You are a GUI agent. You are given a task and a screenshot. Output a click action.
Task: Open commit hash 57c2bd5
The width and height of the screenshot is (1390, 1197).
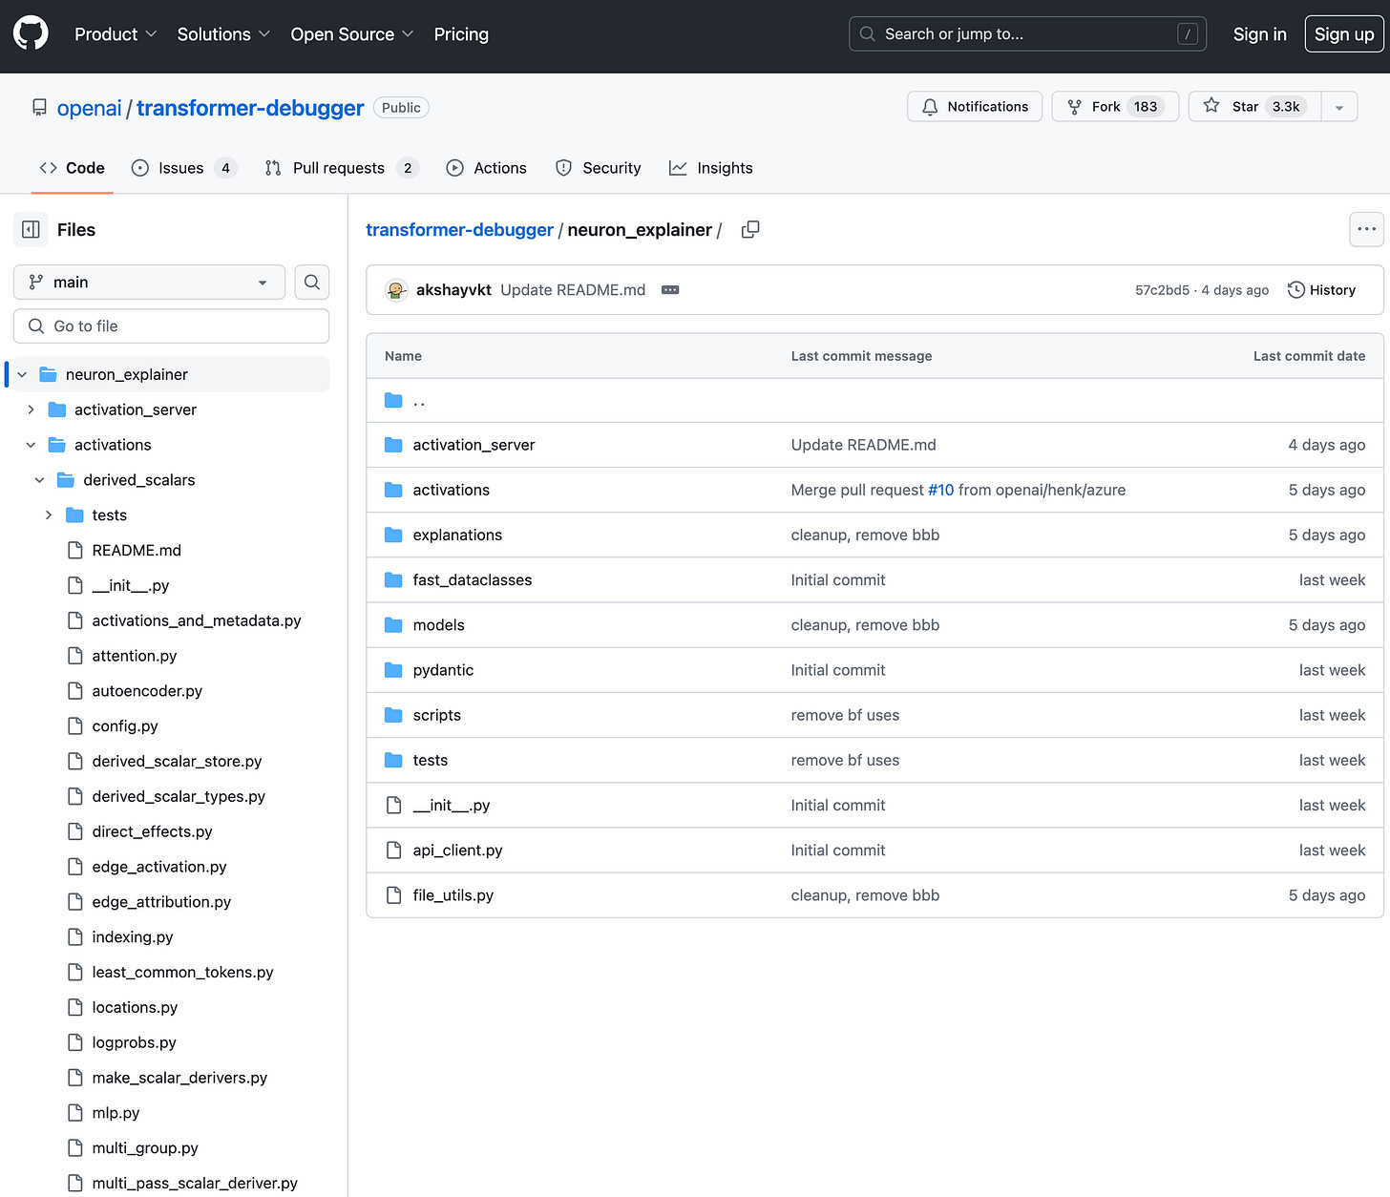pyautogui.click(x=1162, y=290)
